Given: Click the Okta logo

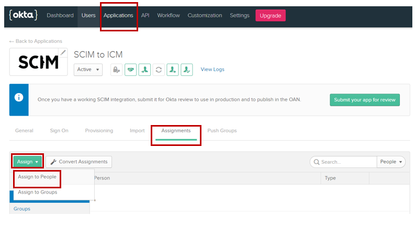Looking at the screenshot, I should (x=23, y=15).
